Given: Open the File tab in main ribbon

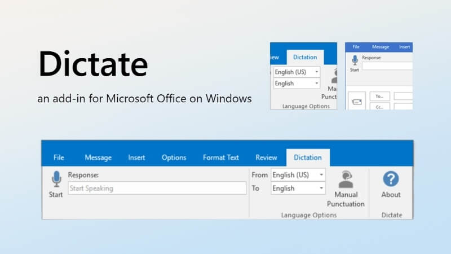Looking at the screenshot, I should pyautogui.click(x=59, y=157).
